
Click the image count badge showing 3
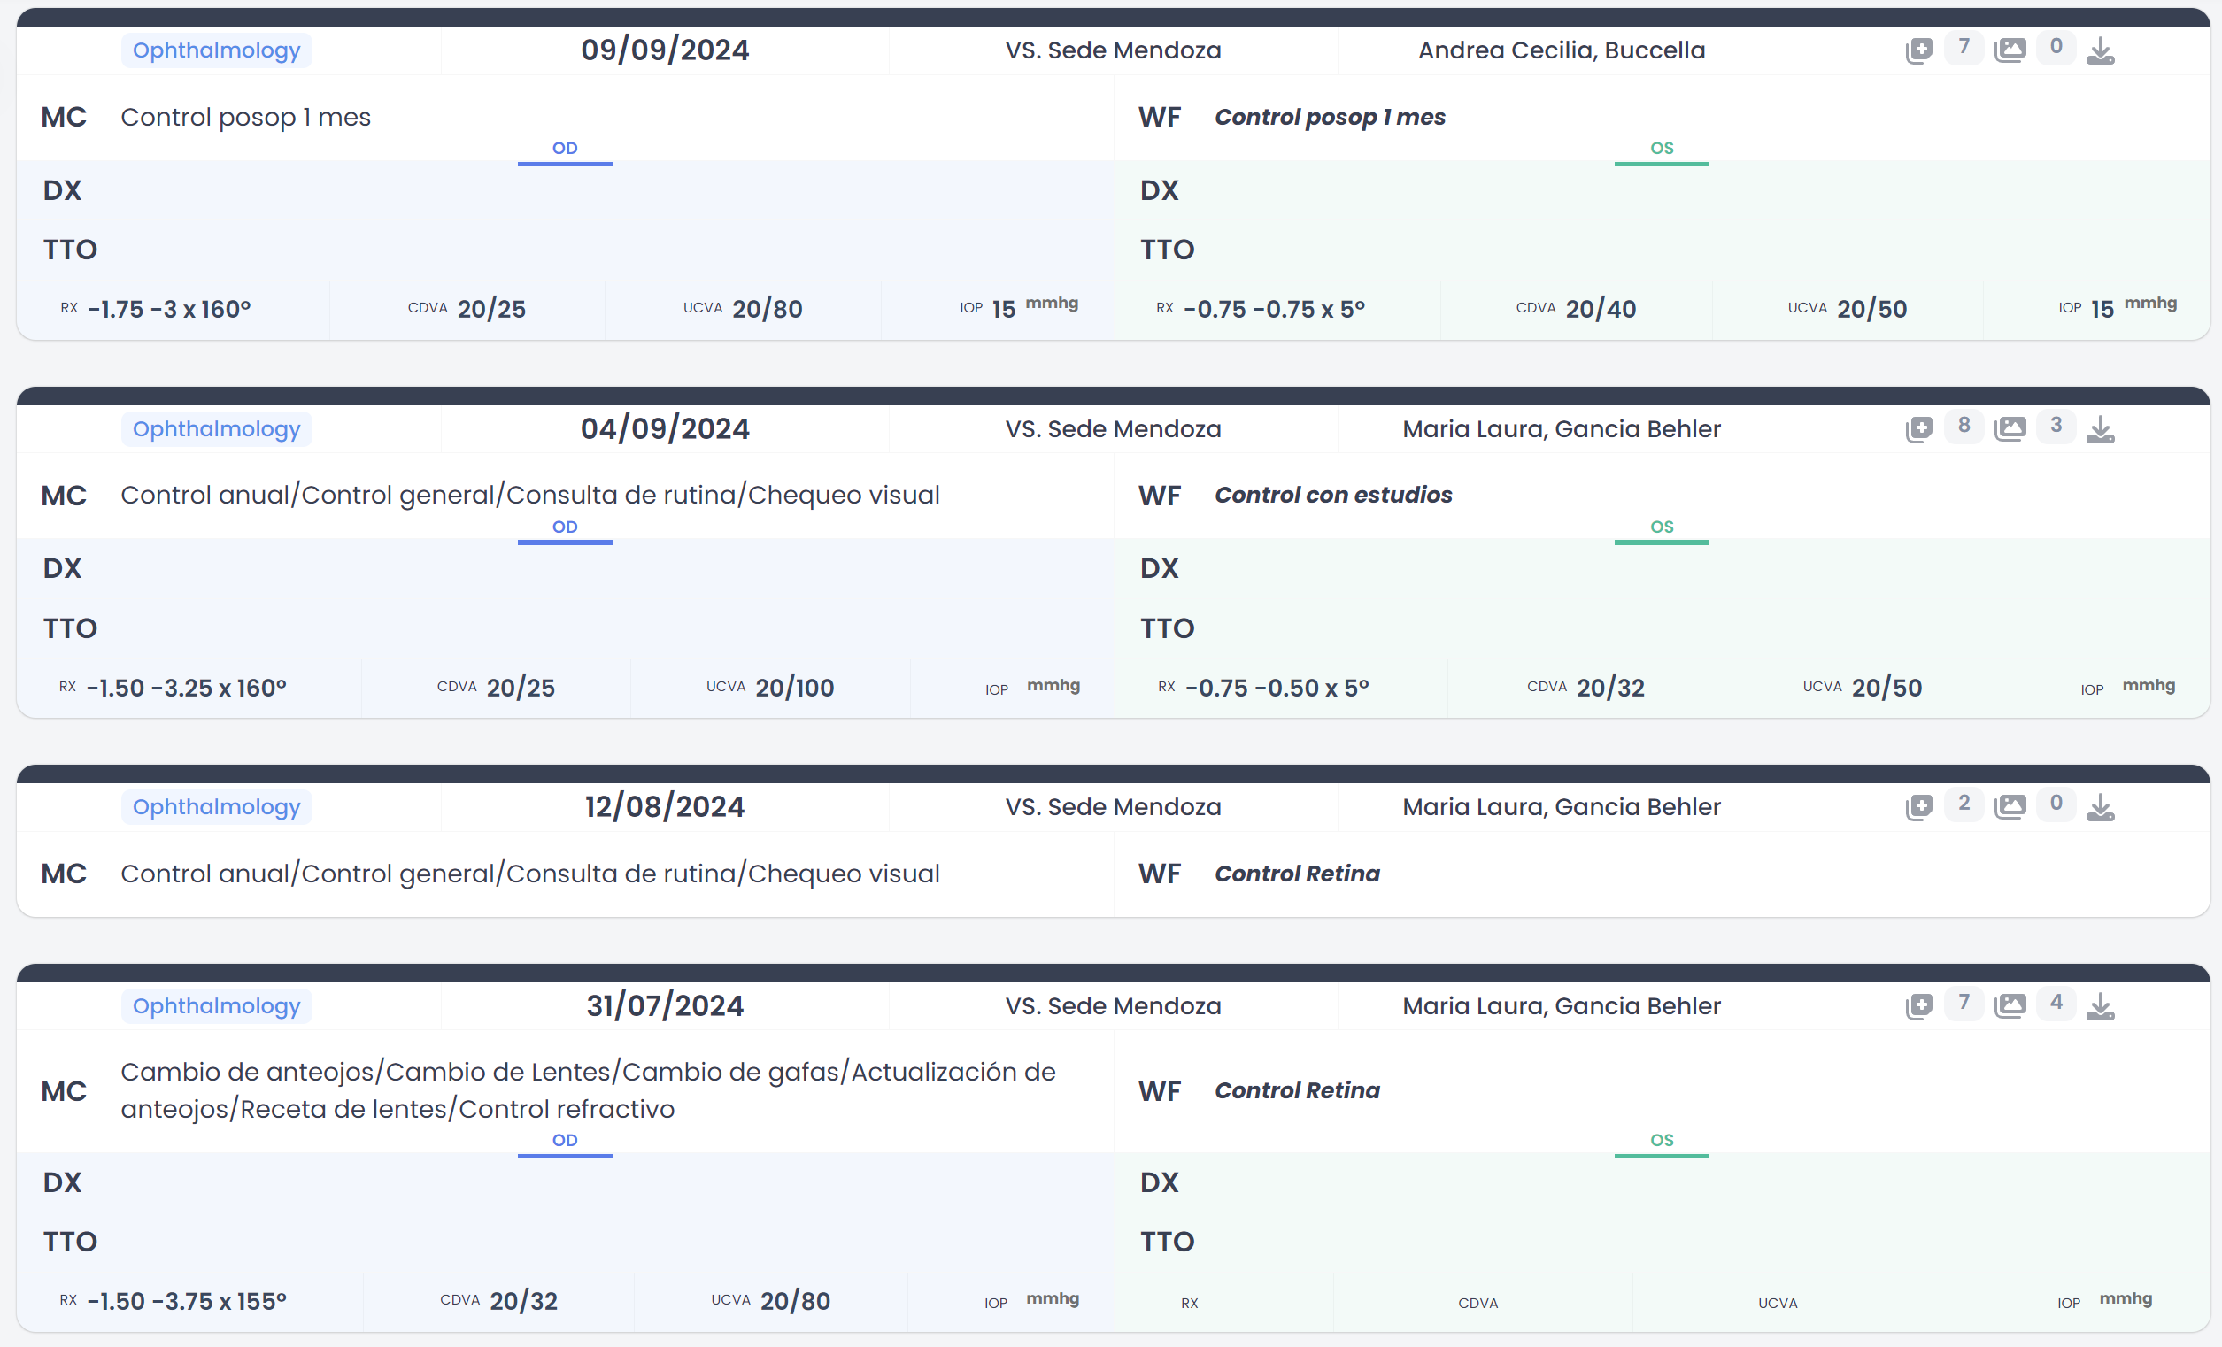(x=2056, y=426)
